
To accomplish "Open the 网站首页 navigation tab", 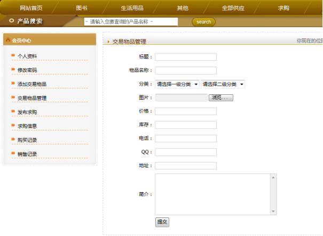I will 31,8.
